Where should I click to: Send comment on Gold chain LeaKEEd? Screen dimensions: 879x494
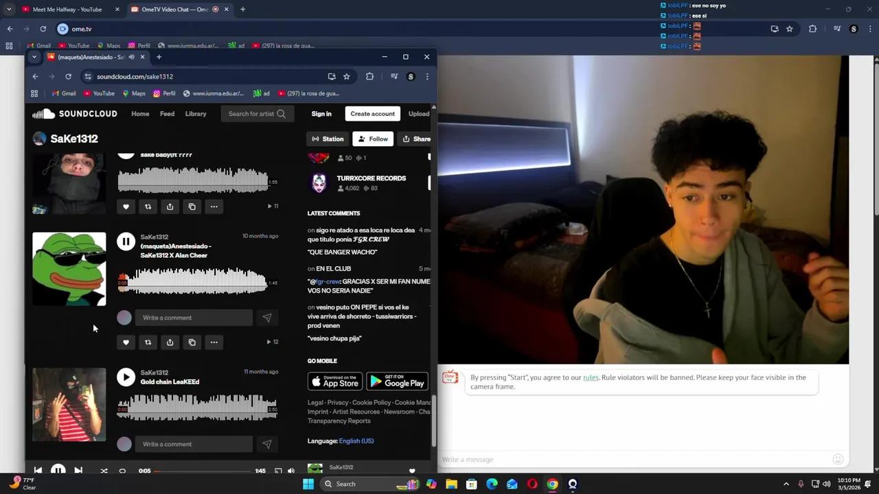(x=267, y=444)
